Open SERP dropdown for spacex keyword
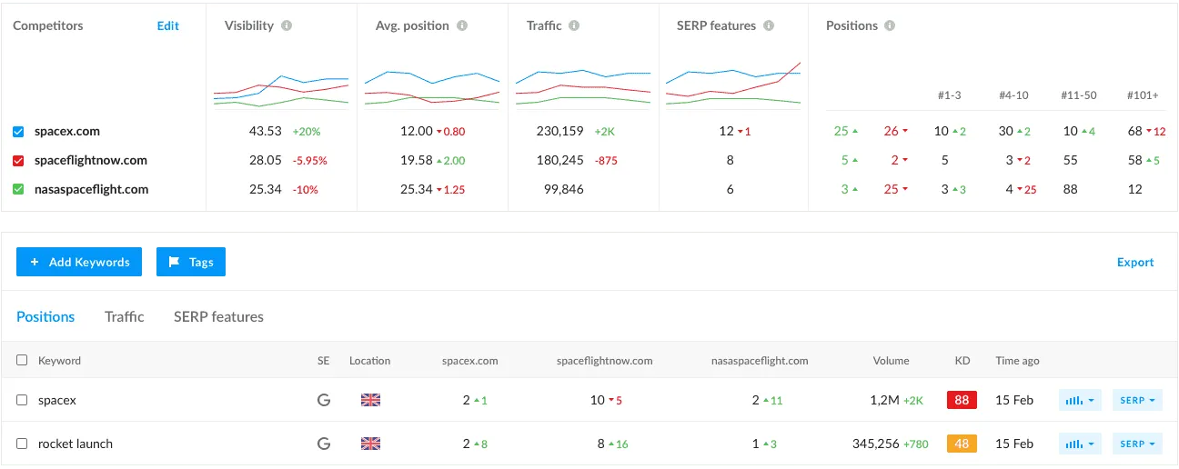This screenshot has width=1179, height=469. (x=1137, y=400)
